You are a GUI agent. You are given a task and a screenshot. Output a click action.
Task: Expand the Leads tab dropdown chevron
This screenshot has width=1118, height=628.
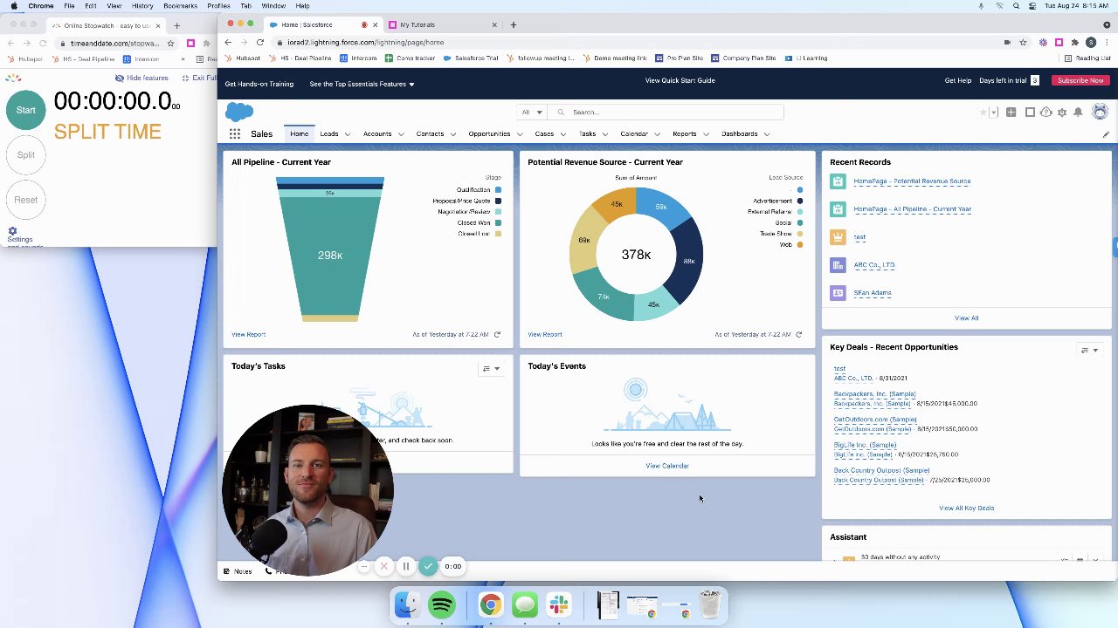coord(347,134)
